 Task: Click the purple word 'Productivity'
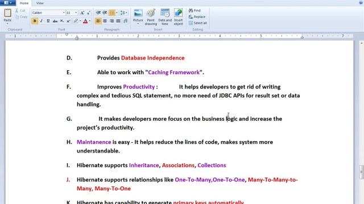tap(139, 87)
